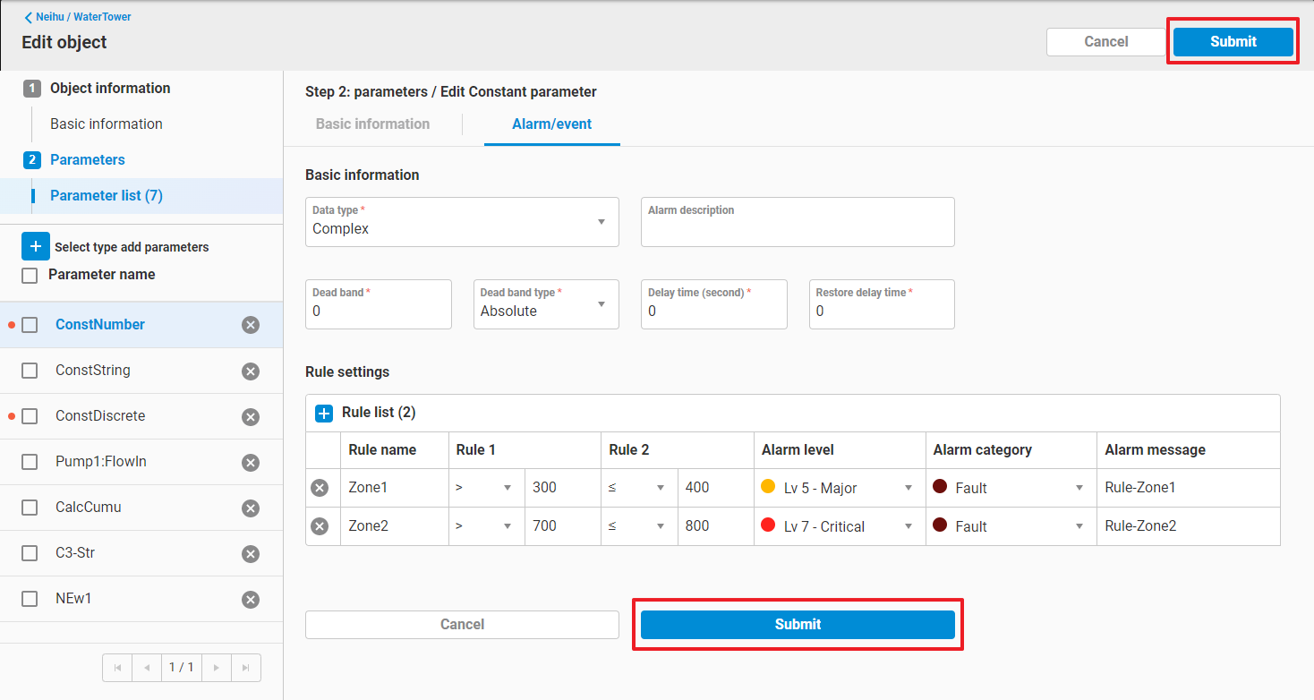Tick the CalcCumu parameter checkbox
This screenshot has width=1314, height=700.
[x=30, y=508]
